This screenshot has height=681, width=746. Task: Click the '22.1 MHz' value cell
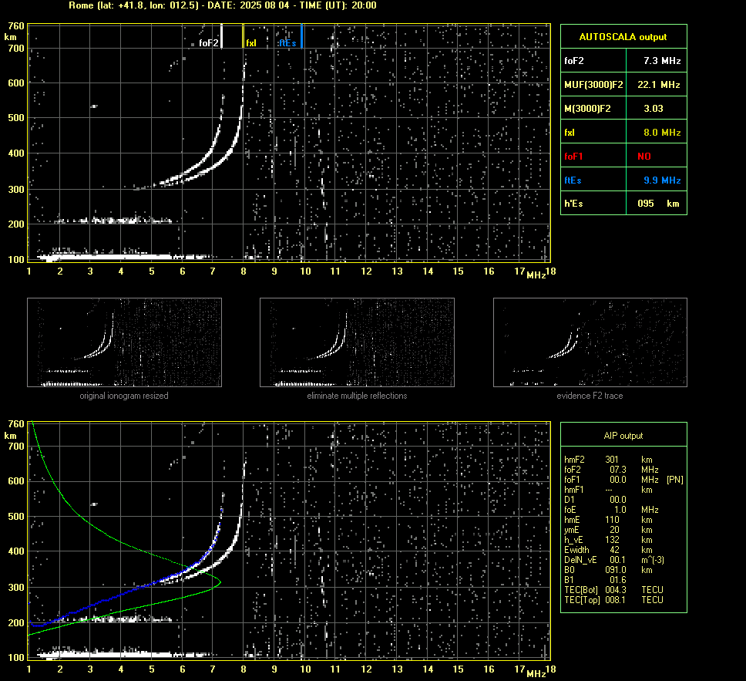(x=657, y=85)
